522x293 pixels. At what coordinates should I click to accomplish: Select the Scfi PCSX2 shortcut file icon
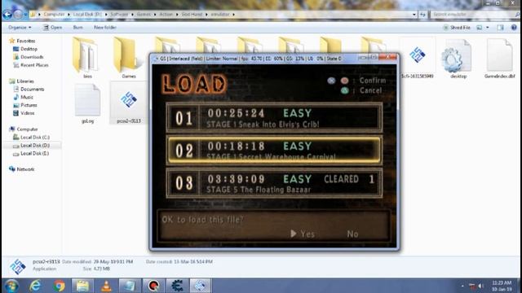tap(417, 55)
